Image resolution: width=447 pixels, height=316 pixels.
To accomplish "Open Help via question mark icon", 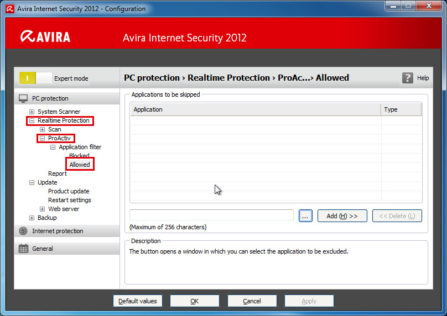I will (x=408, y=78).
